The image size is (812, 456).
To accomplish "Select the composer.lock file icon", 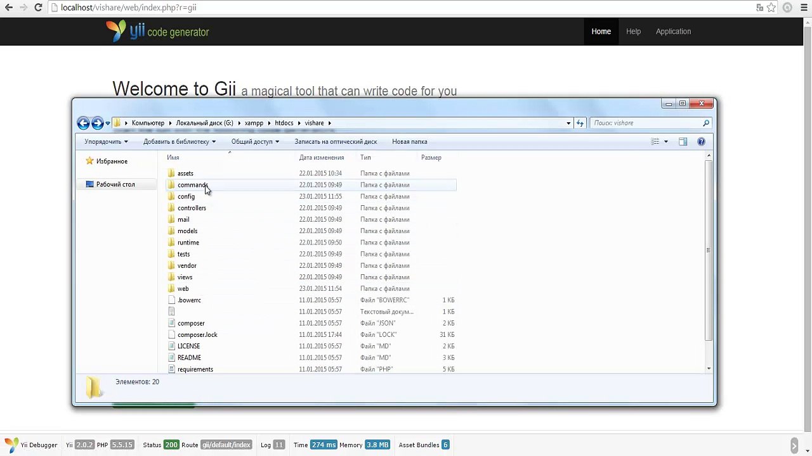I will (x=171, y=335).
